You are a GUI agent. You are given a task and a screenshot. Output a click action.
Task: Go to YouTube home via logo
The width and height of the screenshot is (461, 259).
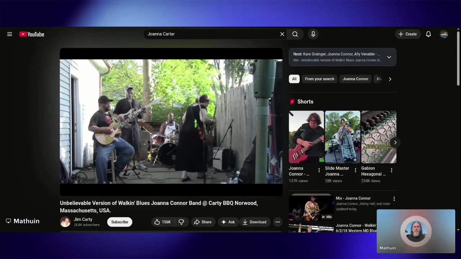coord(32,34)
